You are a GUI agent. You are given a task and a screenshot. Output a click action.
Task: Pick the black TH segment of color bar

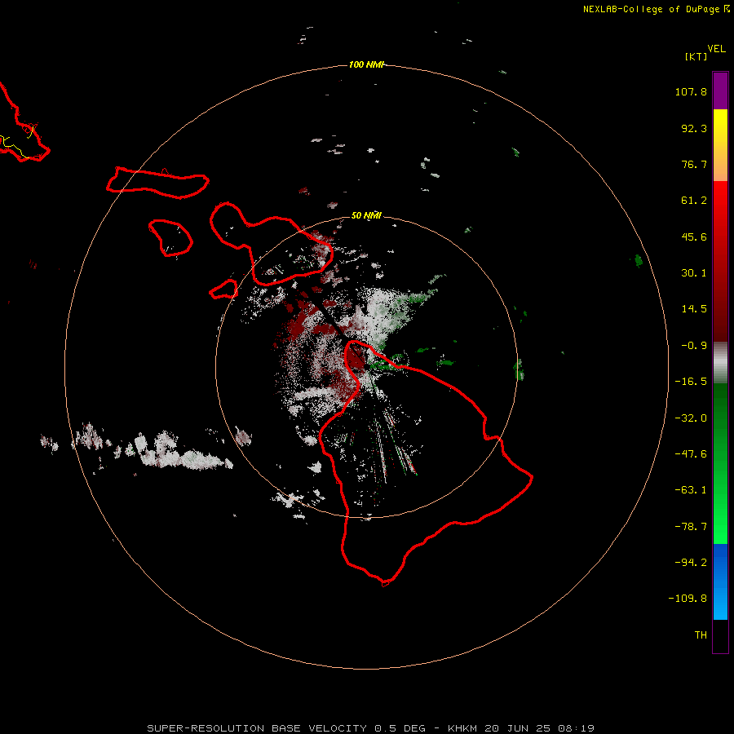click(x=720, y=635)
